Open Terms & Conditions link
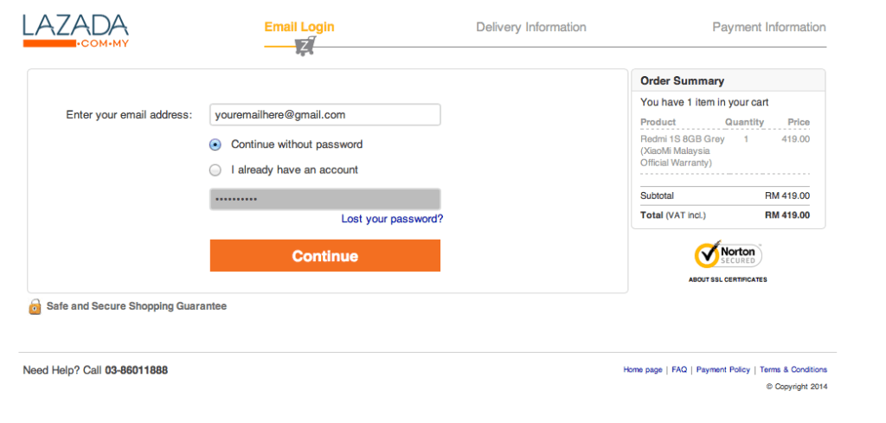Screen dimensions: 886x423 [793, 370]
